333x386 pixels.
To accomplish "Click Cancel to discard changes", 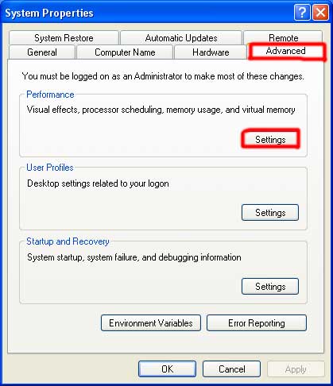I will (x=231, y=369).
